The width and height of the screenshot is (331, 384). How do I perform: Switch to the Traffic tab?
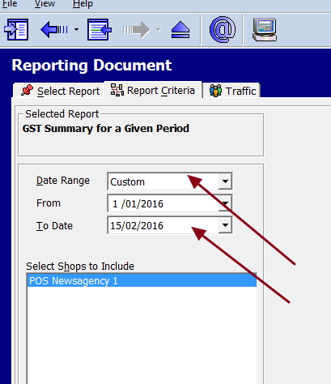tap(231, 91)
